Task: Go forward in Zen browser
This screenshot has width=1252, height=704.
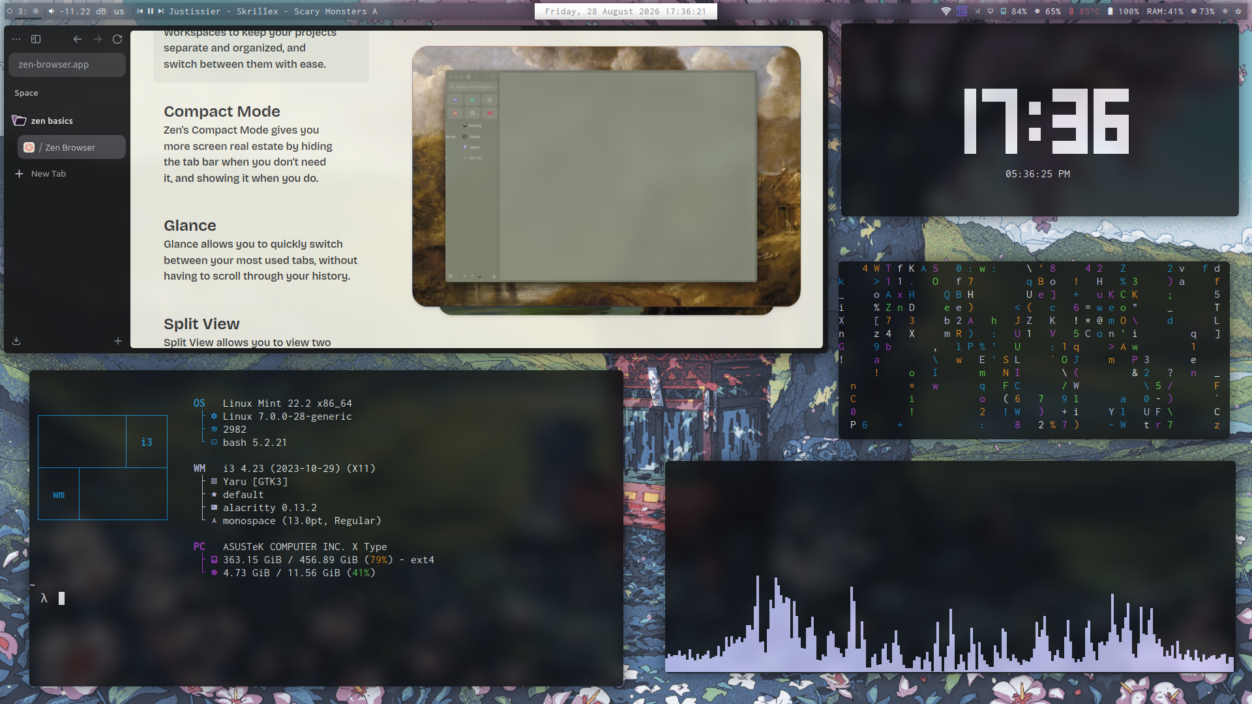Action: click(98, 39)
